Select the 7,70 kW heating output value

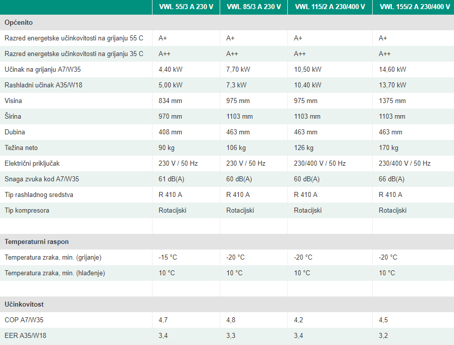tap(238, 70)
